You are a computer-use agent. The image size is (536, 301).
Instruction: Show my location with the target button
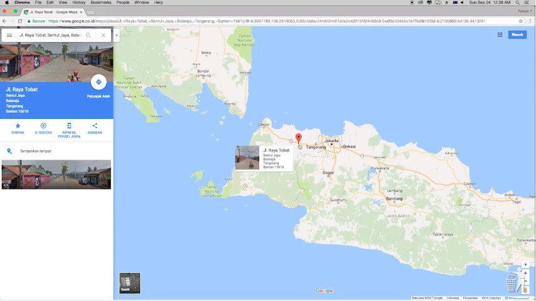(525, 265)
